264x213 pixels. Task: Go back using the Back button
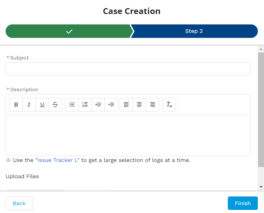tap(19, 203)
